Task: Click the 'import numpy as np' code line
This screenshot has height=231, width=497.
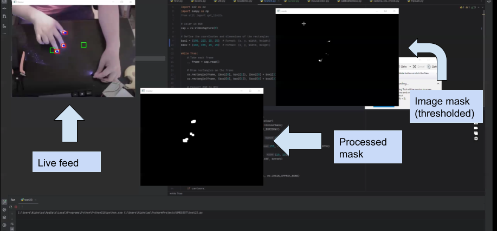Action: tap(195, 11)
